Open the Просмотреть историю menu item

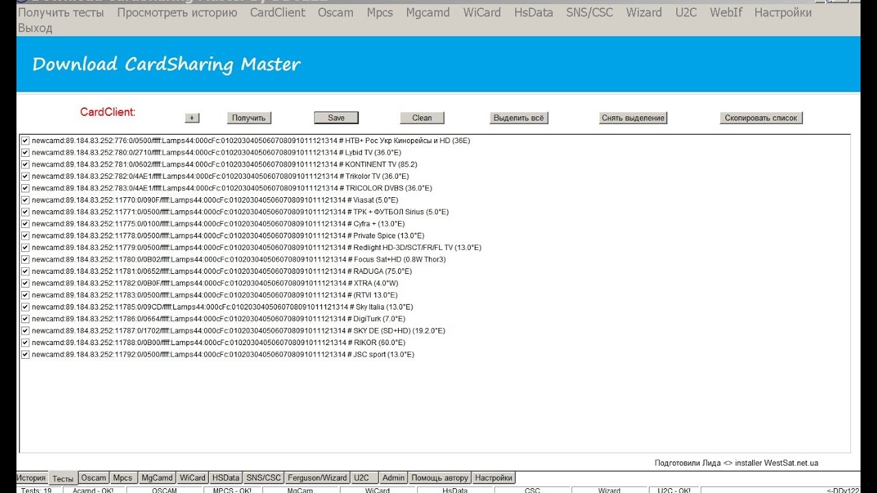(x=177, y=12)
